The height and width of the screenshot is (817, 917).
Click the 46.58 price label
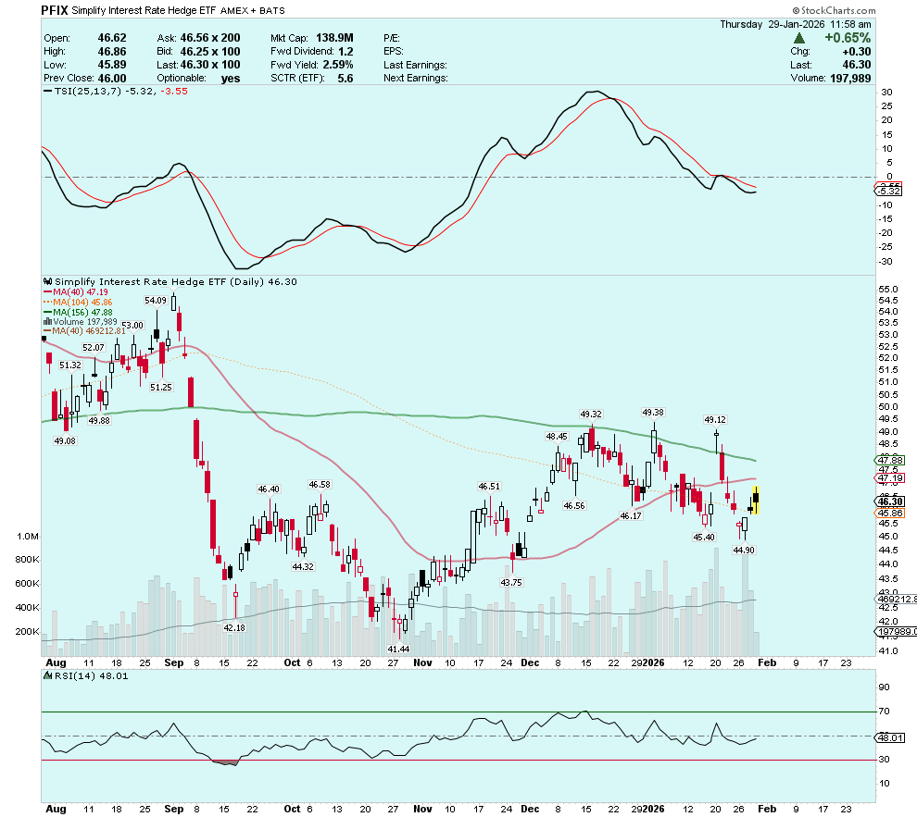[x=320, y=484]
